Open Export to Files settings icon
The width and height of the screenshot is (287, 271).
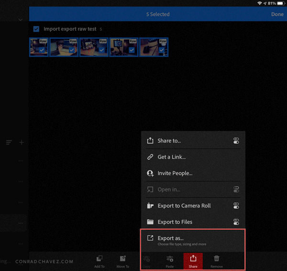tap(236, 222)
